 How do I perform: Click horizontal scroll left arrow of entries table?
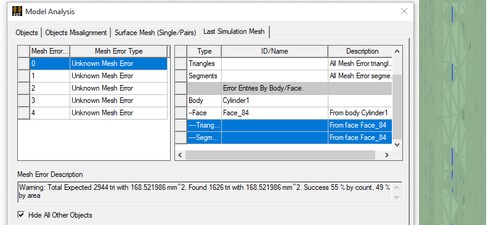180,155
